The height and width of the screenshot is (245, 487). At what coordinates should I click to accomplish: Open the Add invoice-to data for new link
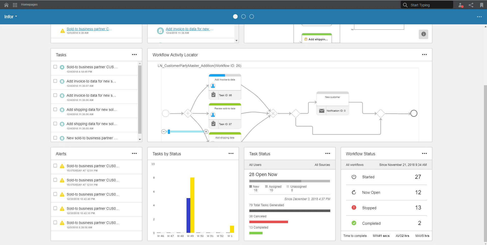189,29
